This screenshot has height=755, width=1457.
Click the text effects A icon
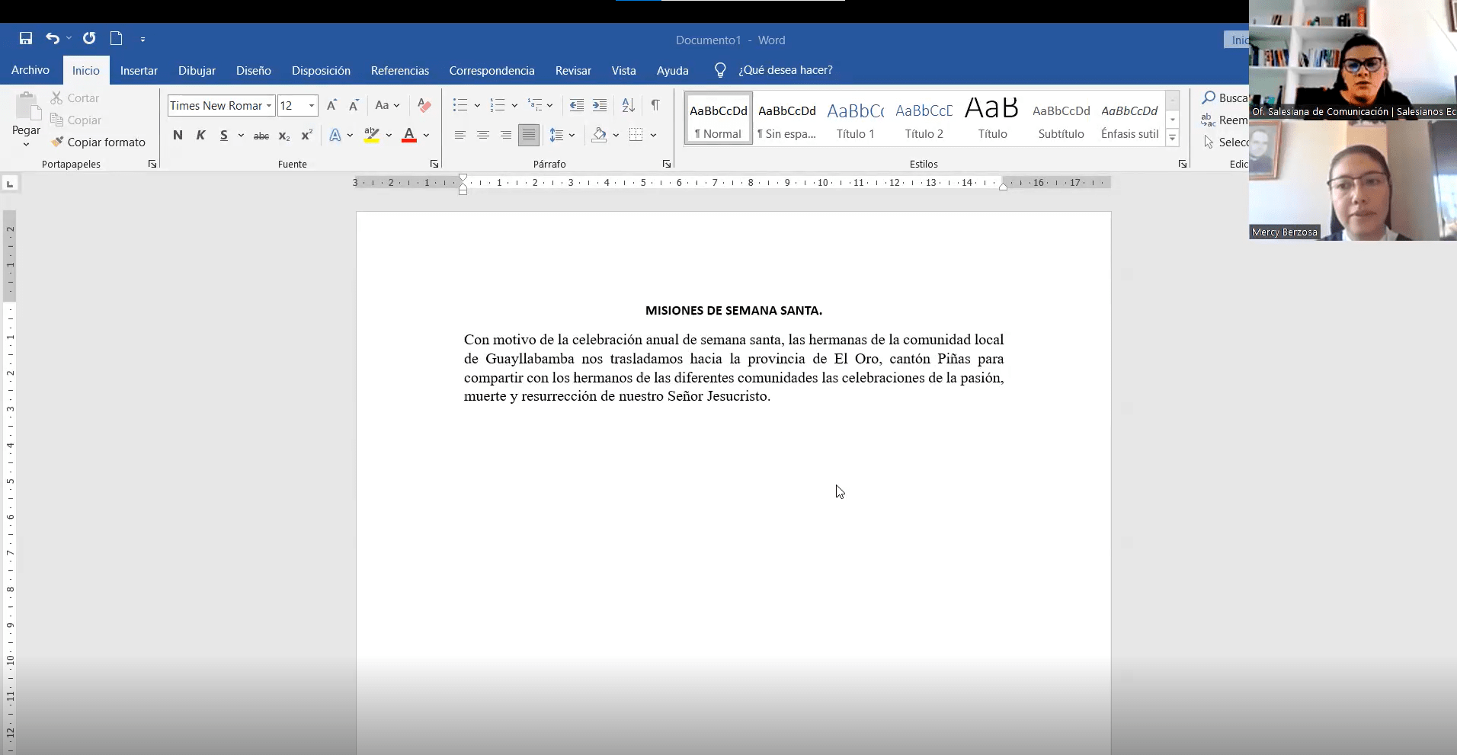335,135
